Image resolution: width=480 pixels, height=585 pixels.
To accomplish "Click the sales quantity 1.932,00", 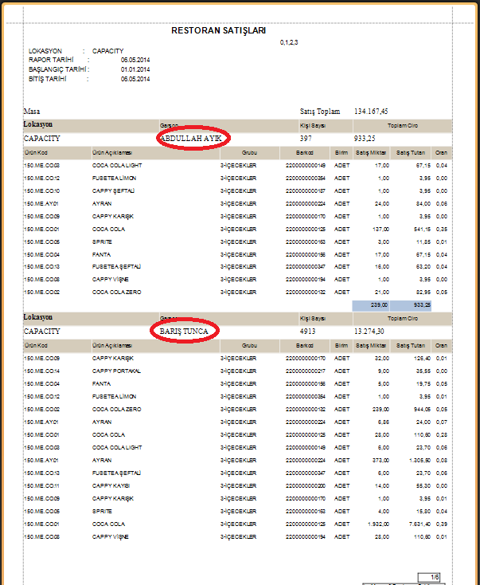I will 379,524.
